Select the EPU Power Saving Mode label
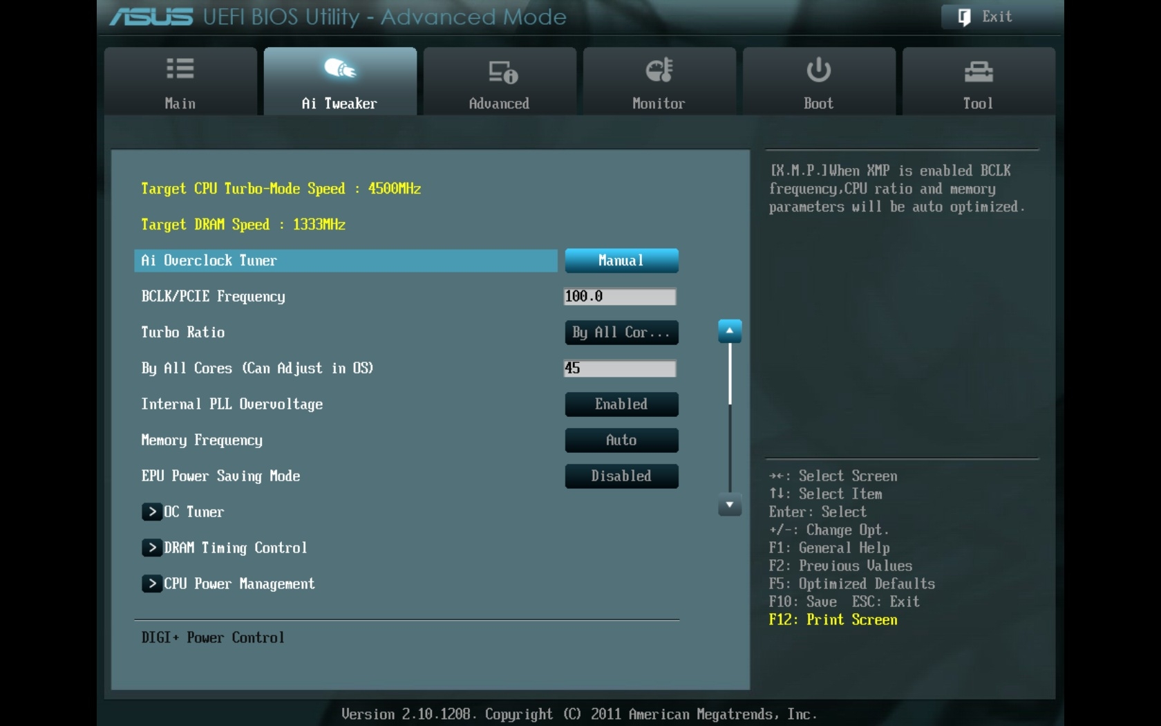 point(220,476)
